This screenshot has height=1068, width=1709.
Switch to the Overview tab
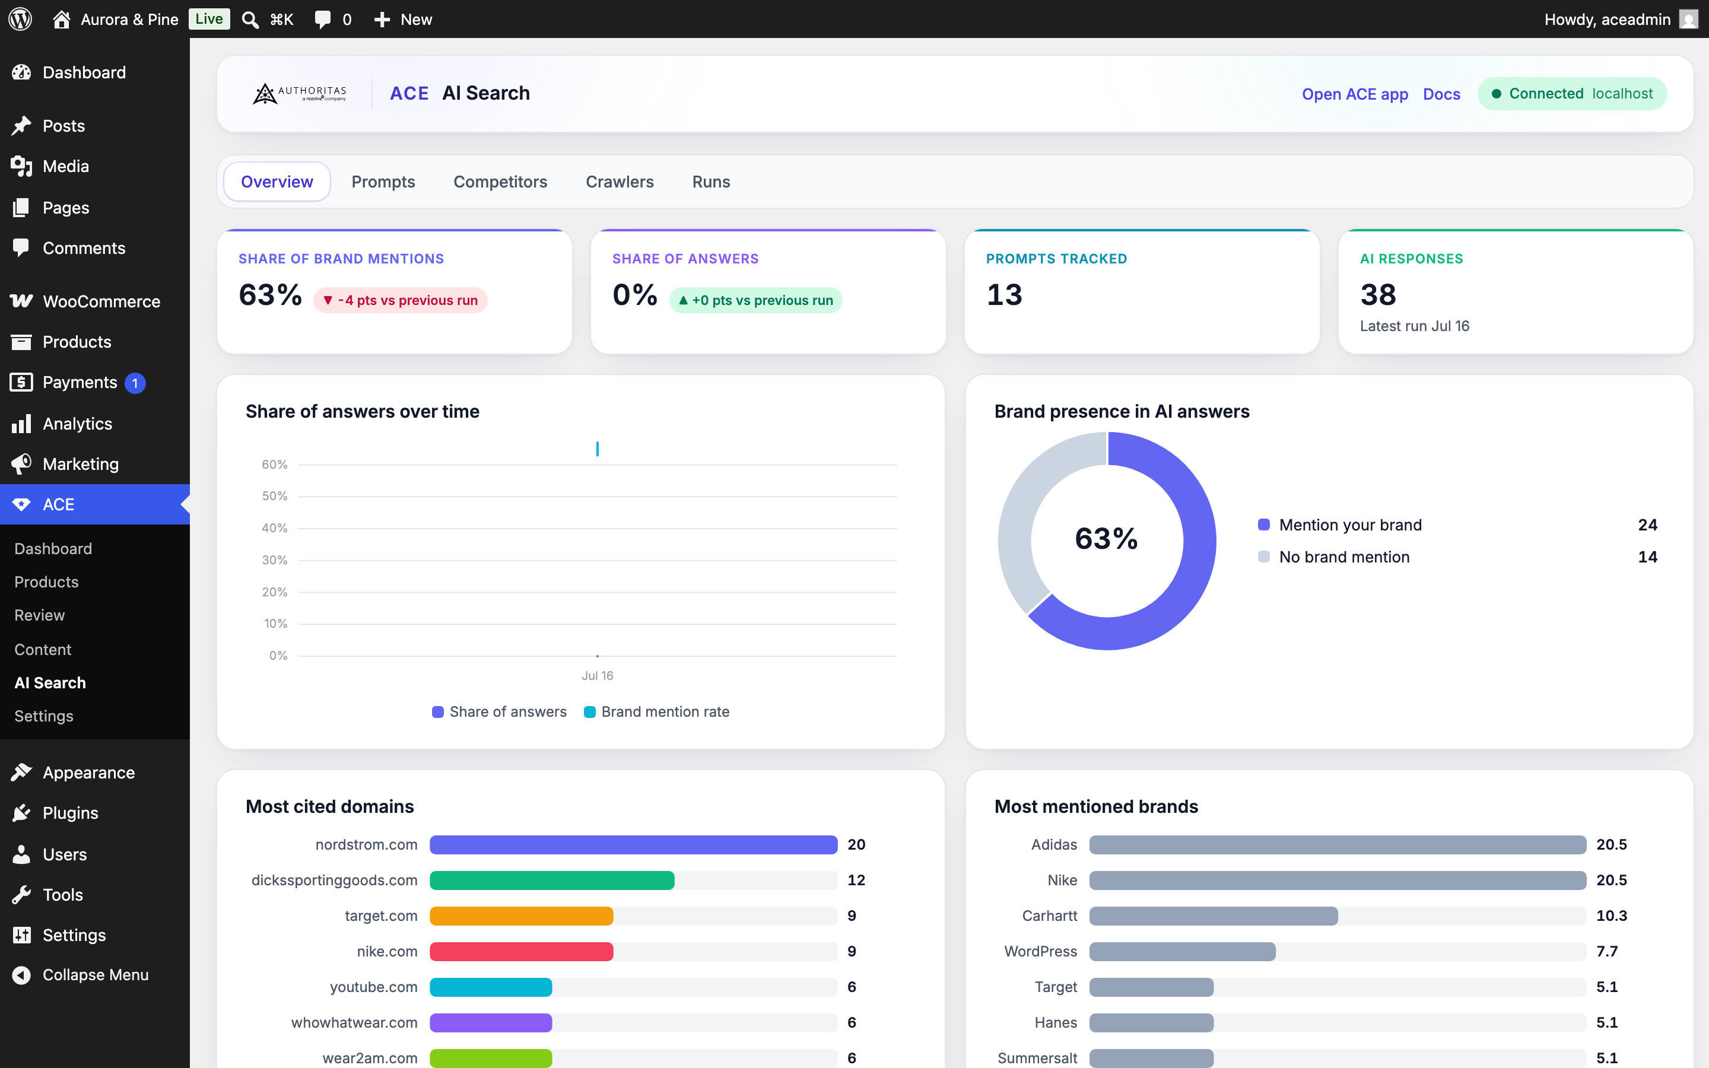pos(277,182)
